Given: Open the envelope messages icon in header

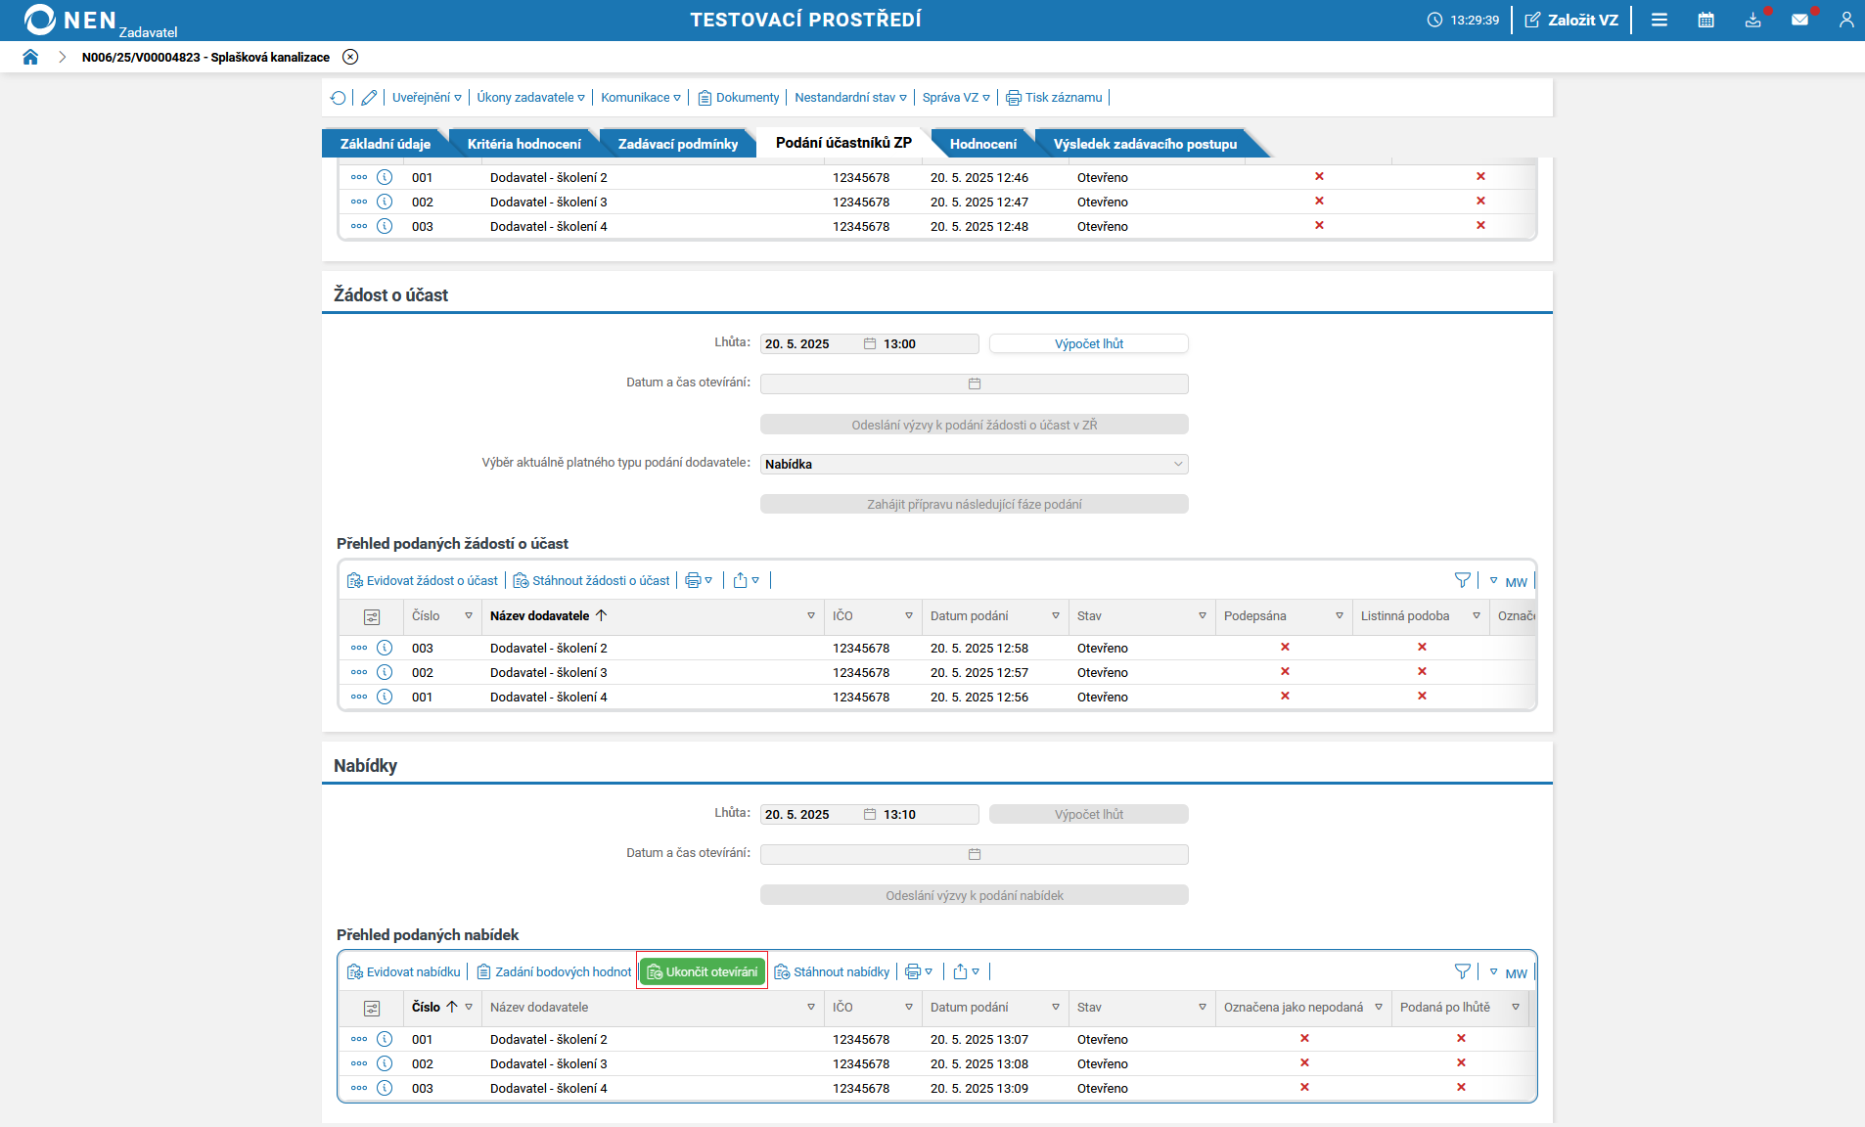Looking at the screenshot, I should (1799, 20).
